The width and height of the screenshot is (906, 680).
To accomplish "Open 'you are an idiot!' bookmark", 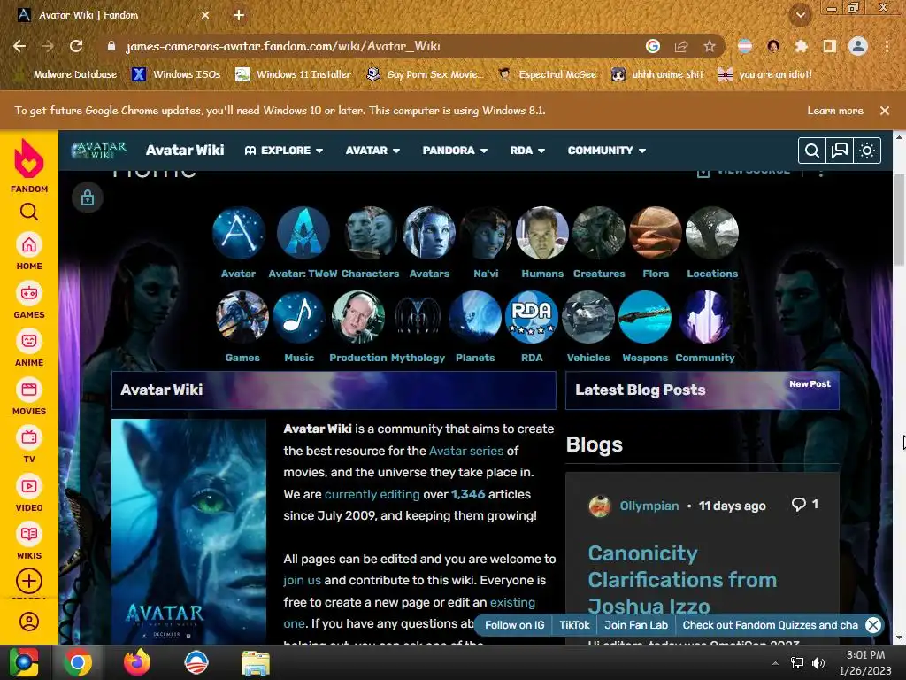I will coord(765,74).
